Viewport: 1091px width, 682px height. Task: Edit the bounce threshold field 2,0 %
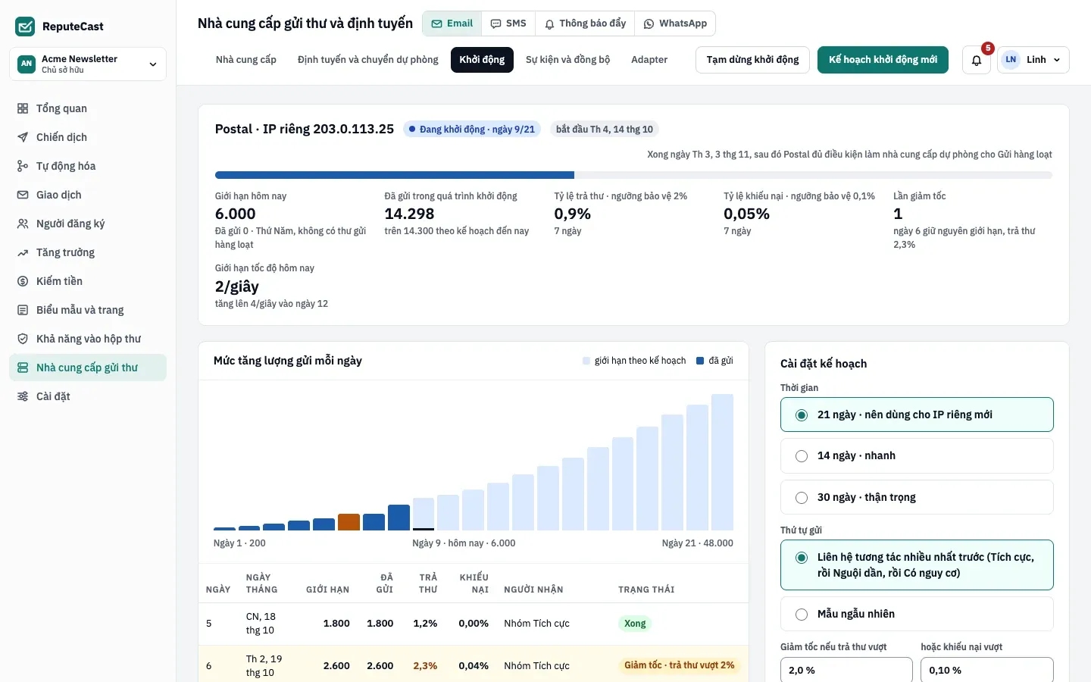click(846, 670)
